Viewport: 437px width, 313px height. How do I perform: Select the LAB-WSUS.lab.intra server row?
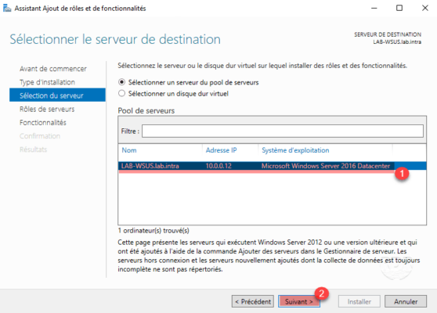click(x=272, y=166)
